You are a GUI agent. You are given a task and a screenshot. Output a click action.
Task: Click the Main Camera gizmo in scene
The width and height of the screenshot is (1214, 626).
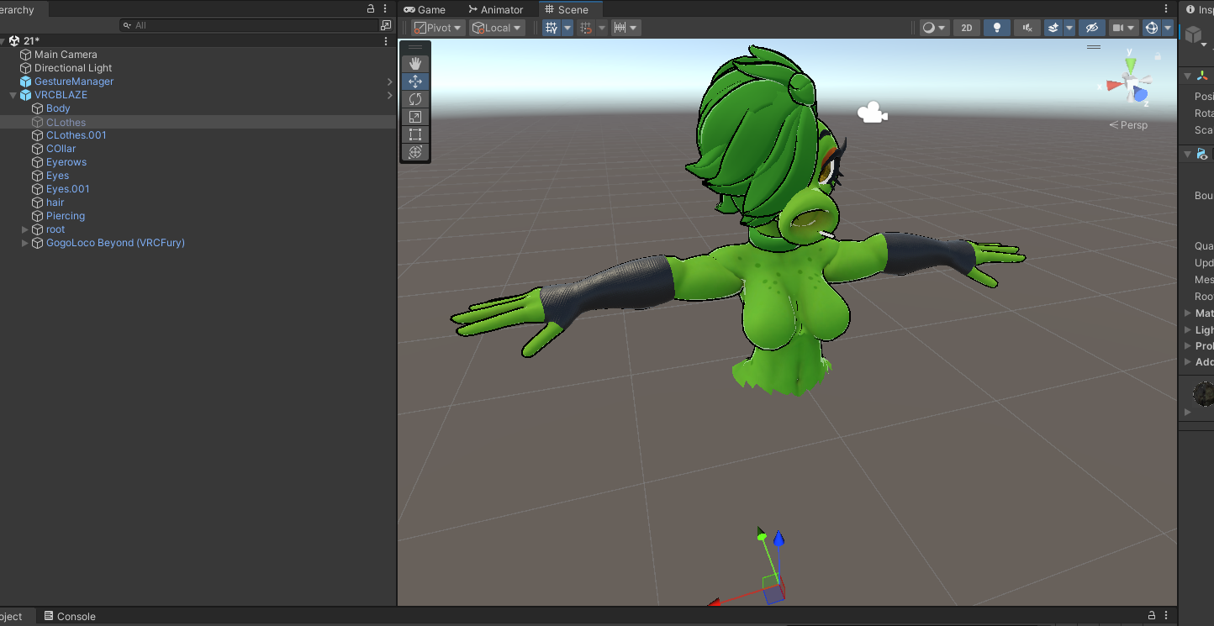click(x=873, y=113)
